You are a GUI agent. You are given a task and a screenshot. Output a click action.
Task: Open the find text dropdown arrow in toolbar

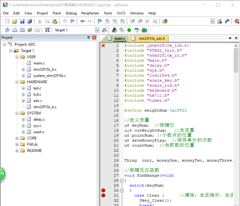(x=213, y=21)
